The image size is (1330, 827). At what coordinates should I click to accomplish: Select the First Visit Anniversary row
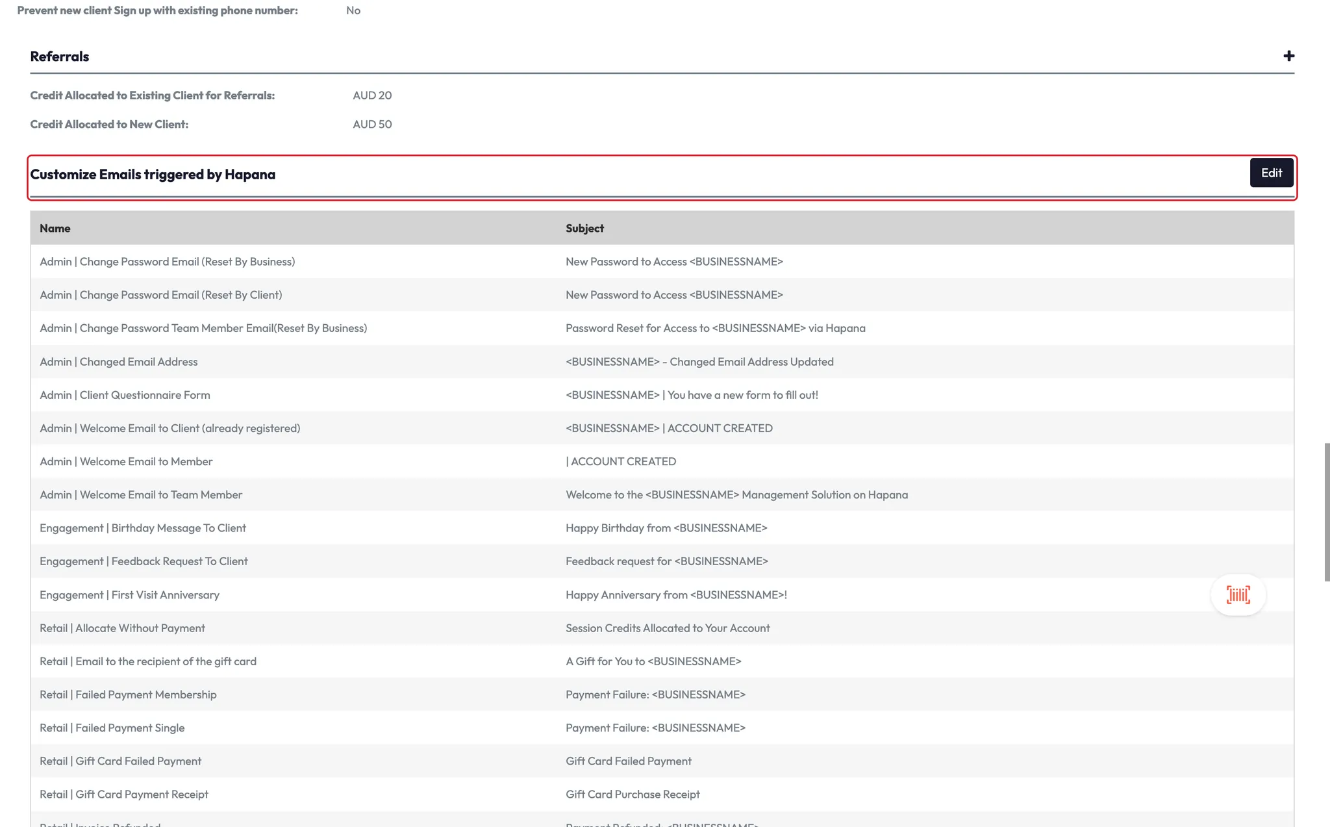pyautogui.click(x=129, y=595)
